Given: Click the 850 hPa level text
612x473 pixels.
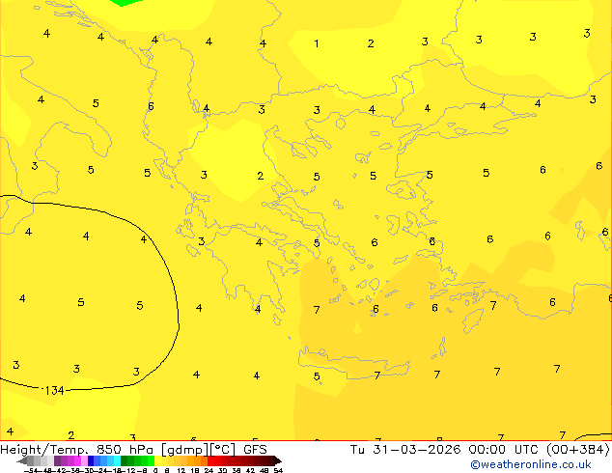Looking at the screenshot, I should coord(125,450).
